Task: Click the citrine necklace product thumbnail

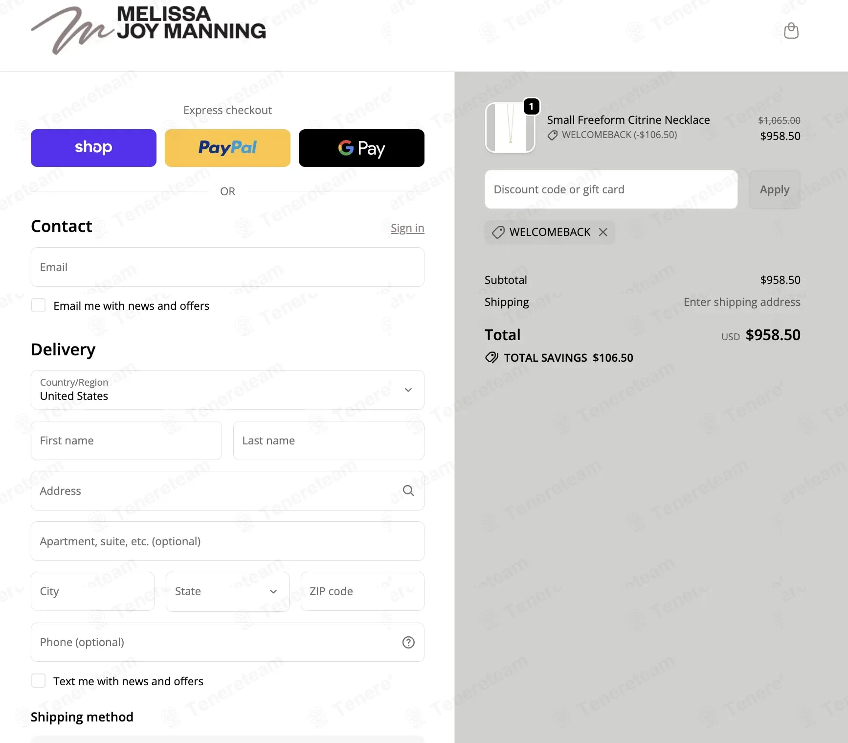Action: coord(510,127)
